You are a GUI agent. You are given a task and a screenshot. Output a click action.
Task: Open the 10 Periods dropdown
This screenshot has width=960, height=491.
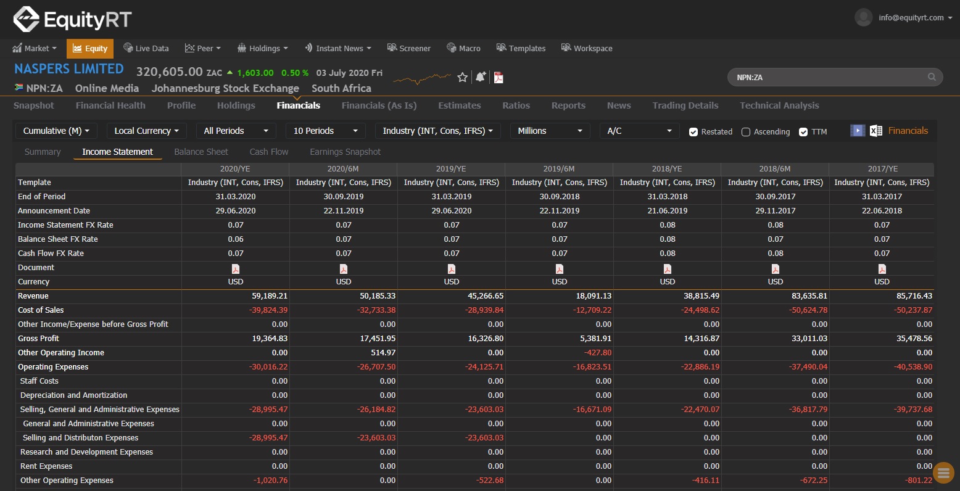tap(325, 131)
